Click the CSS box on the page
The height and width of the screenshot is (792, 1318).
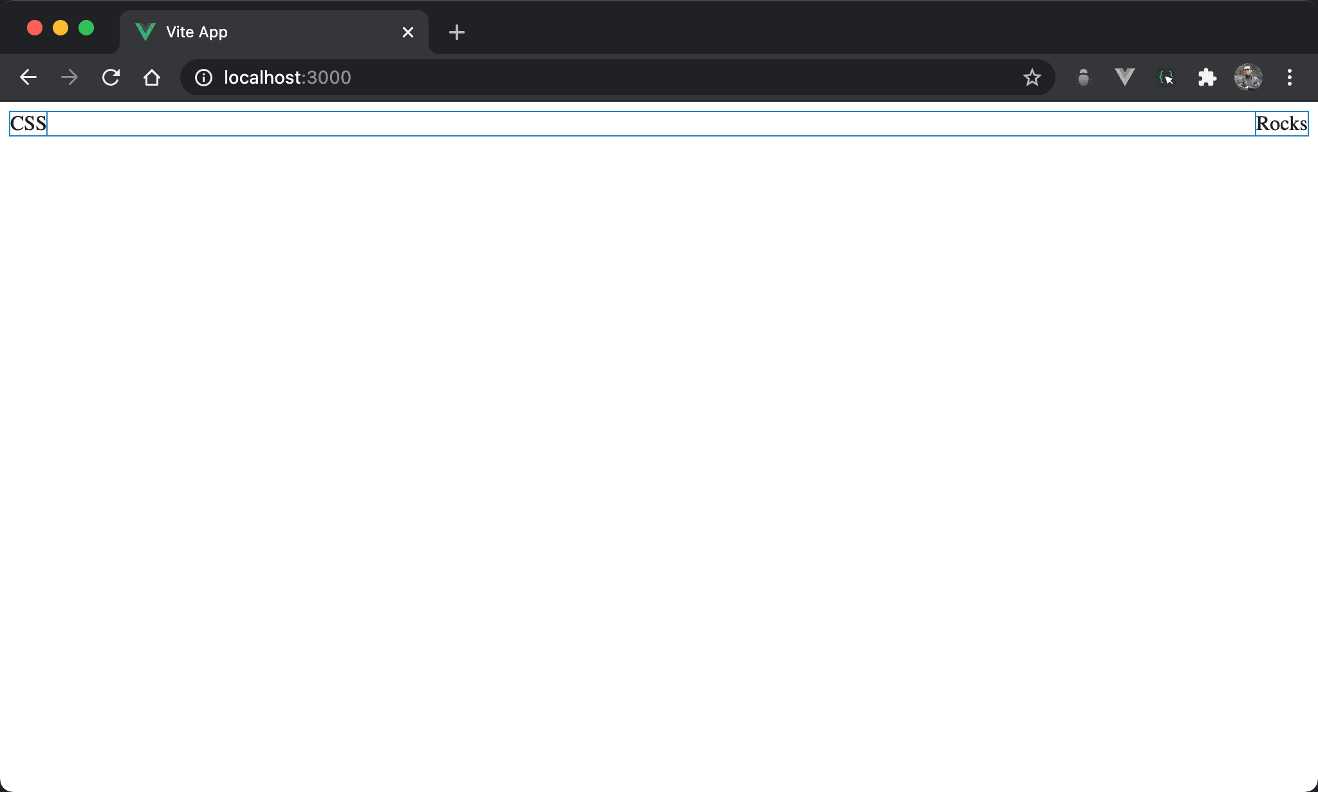click(28, 124)
